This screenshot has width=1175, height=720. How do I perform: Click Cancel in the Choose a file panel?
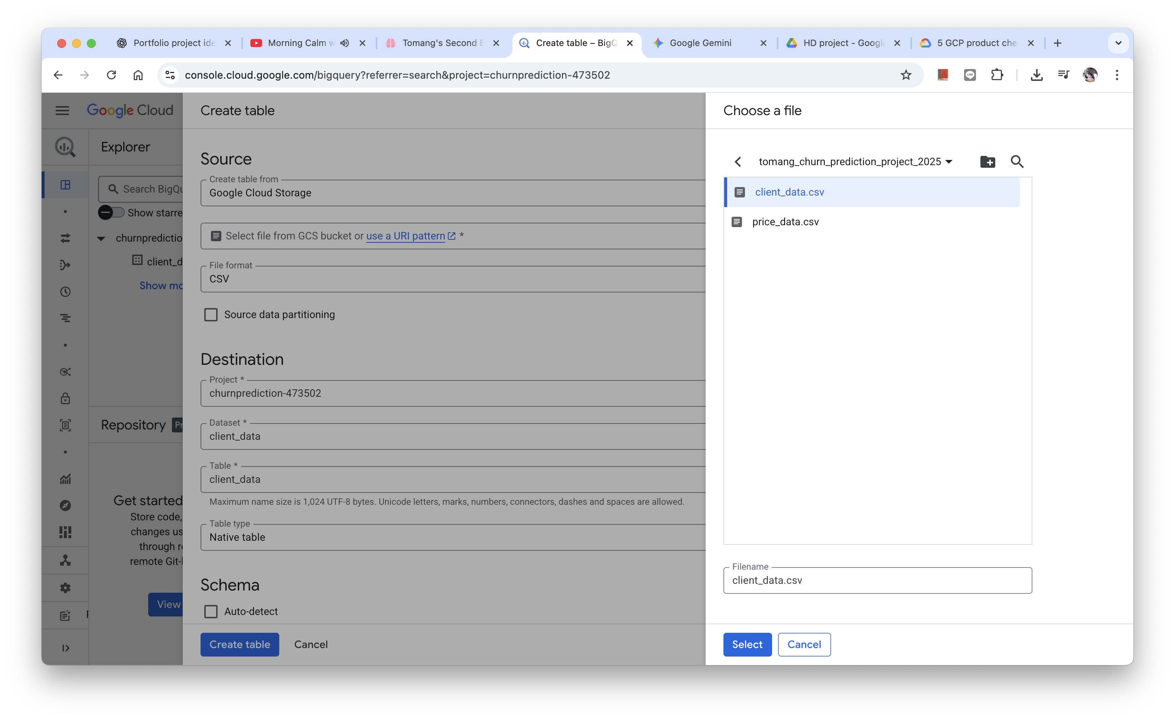pos(804,644)
